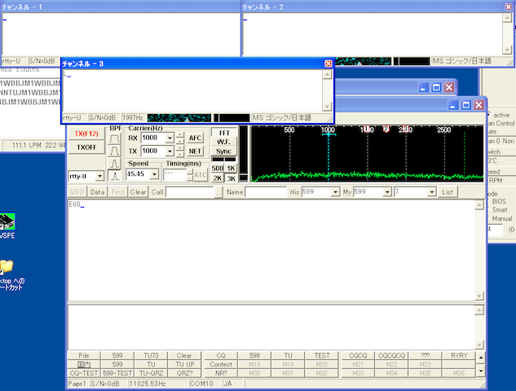
Task: Send the TU-QRZ macro
Action: (151, 373)
